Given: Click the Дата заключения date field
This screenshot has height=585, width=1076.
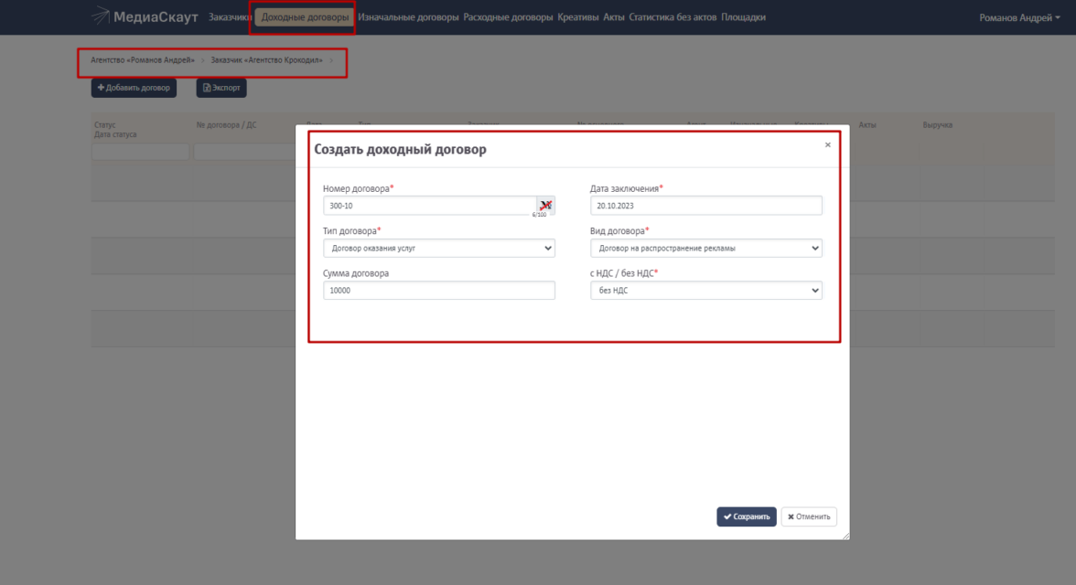Looking at the screenshot, I should point(706,206).
